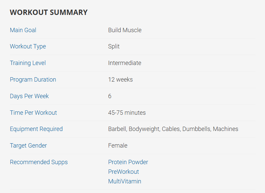Follow the PreWorkout supplement link
The height and width of the screenshot is (193, 265).
[x=124, y=172]
